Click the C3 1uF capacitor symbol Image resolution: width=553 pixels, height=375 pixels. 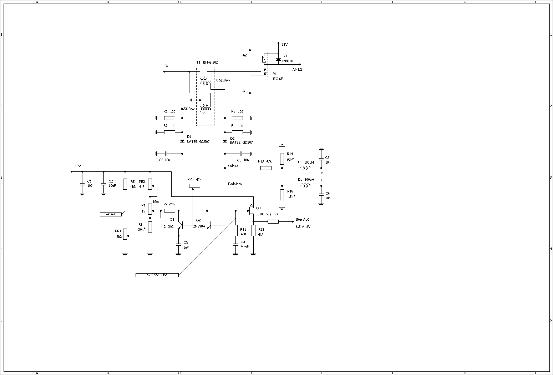click(x=178, y=245)
